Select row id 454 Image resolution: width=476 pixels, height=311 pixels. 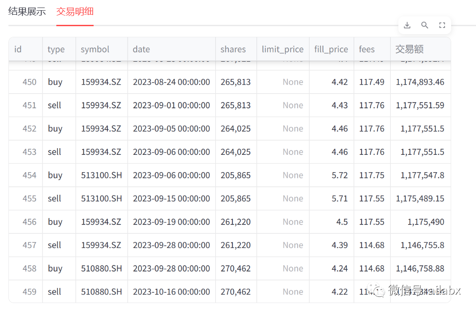point(25,175)
